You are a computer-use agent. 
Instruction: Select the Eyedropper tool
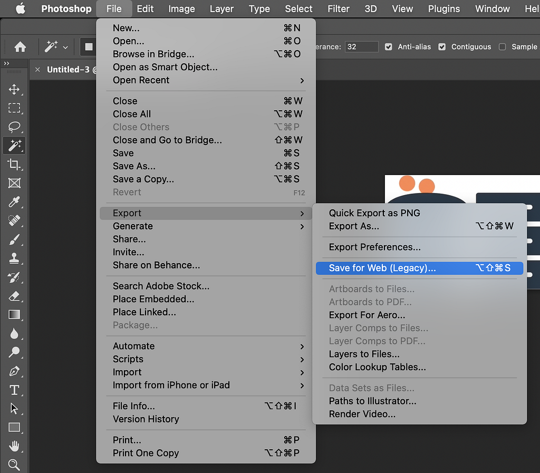tap(14, 202)
